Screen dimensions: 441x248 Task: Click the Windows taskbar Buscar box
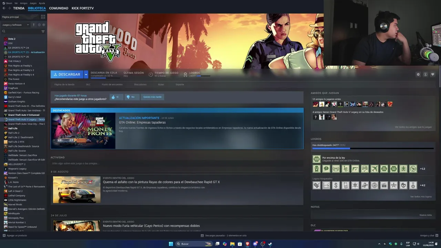tap(194, 244)
